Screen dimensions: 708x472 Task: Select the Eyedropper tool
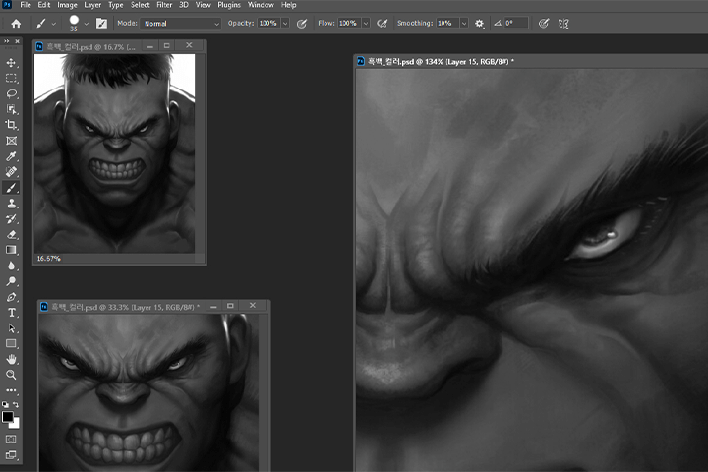[11, 156]
